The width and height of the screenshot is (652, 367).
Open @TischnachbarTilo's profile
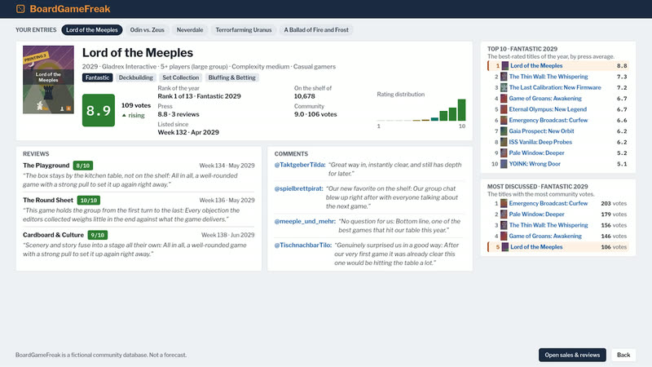point(302,245)
